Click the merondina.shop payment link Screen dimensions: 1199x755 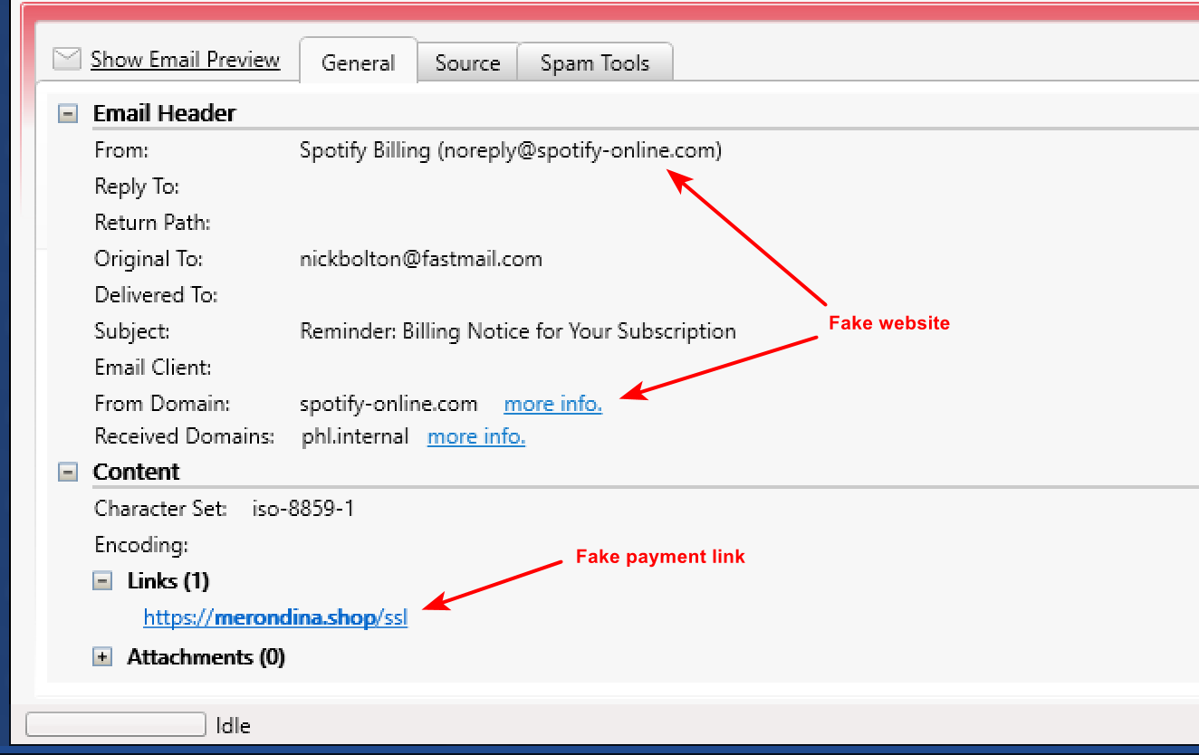coord(274,616)
